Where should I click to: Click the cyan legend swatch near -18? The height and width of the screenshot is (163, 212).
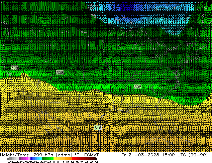(40, 159)
